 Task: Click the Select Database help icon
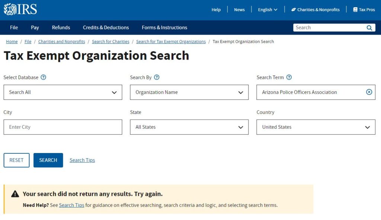[x=43, y=77]
